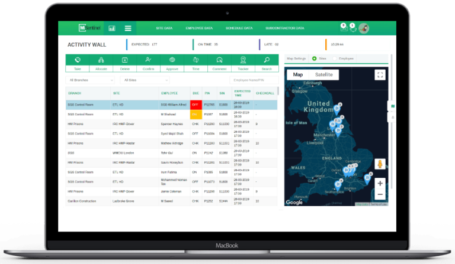The height and width of the screenshot is (264, 455).
Task: Click the Take call icon
Action: pos(78,60)
